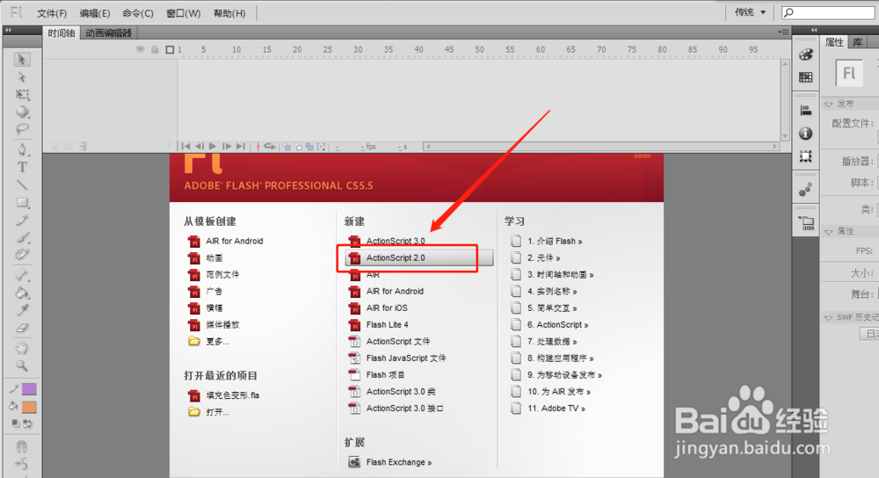879x478 pixels.
Task: Expand the right icon dock double arrows
Action: tap(814, 30)
